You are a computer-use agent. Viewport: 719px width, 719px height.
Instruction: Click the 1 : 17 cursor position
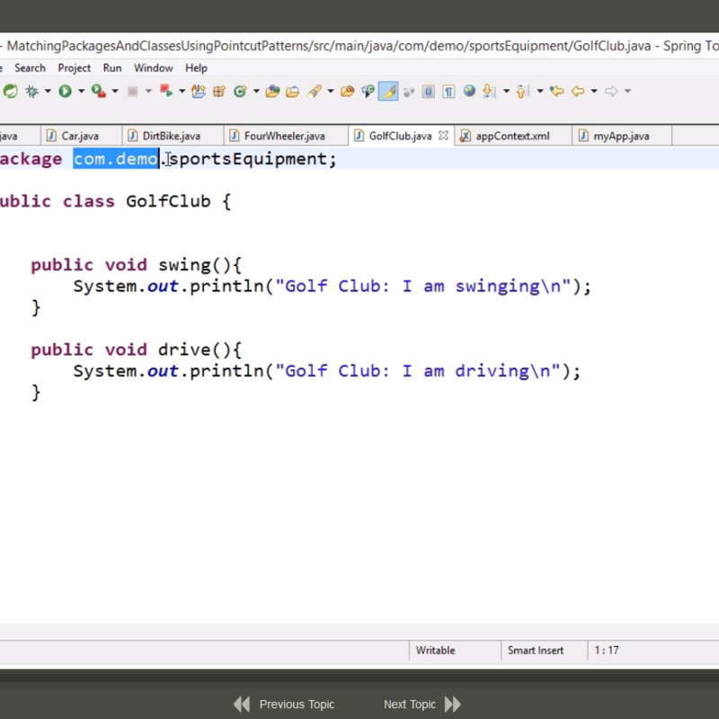(x=607, y=650)
